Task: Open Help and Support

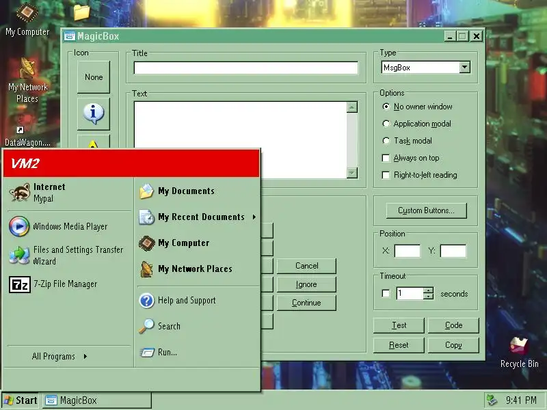Action: 198,300
